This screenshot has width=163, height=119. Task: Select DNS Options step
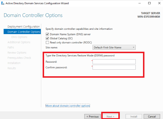point(19,37)
